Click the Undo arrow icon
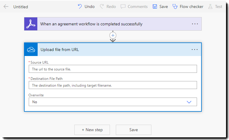Image resolution: width=229 pixels, height=140 pixels. coord(80,6)
